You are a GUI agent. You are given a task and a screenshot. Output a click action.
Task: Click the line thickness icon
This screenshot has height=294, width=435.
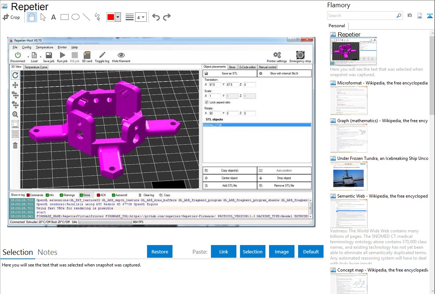tap(130, 17)
